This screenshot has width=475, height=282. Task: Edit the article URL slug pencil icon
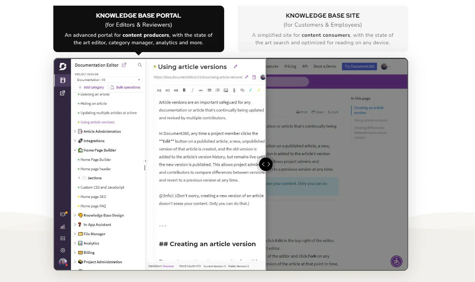[x=247, y=77]
